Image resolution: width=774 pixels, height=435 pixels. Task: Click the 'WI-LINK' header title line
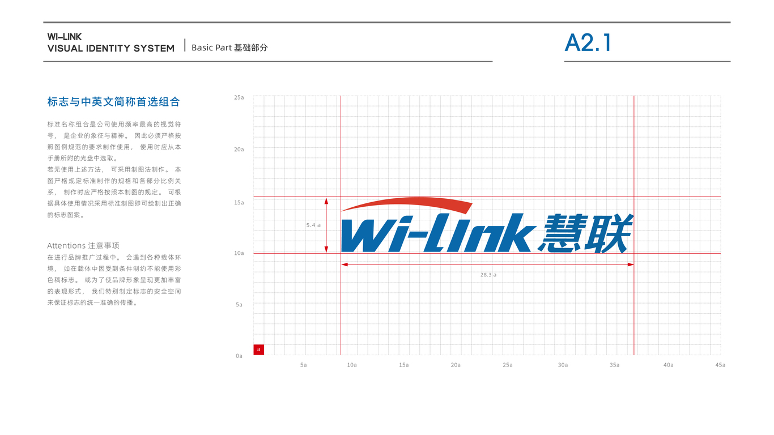click(x=65, y=37)
